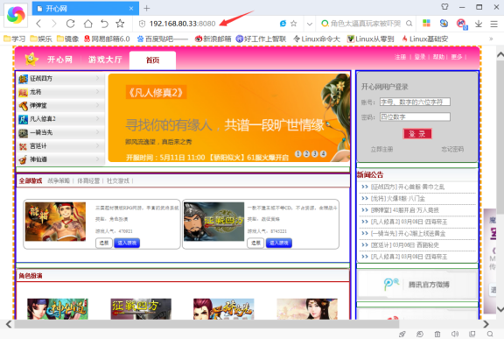Click the 立即注册 link

coord(381,149)
